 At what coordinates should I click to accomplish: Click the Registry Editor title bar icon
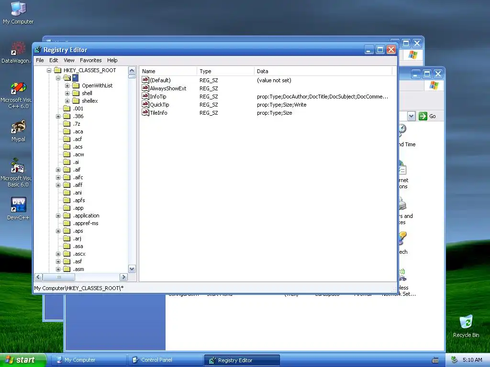38,50
